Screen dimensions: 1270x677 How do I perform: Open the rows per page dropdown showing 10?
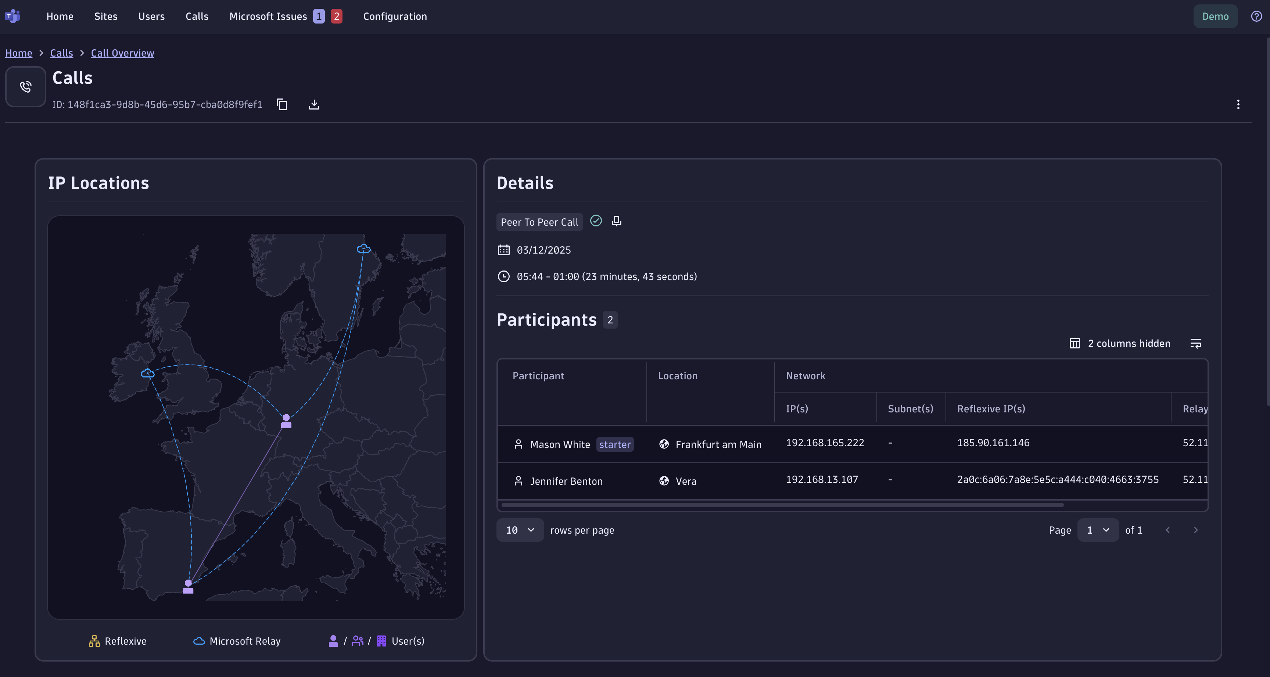520,530
